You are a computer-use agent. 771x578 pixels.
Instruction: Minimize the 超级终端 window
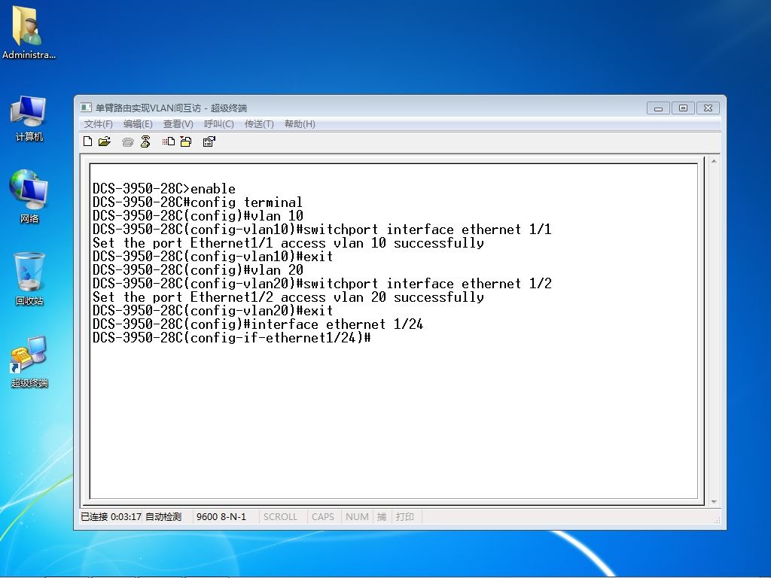658,108
